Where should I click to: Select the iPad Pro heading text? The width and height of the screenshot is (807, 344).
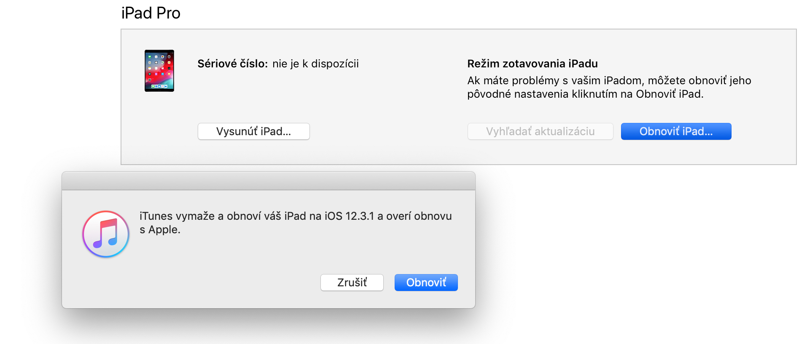click(x=151, y=13)
